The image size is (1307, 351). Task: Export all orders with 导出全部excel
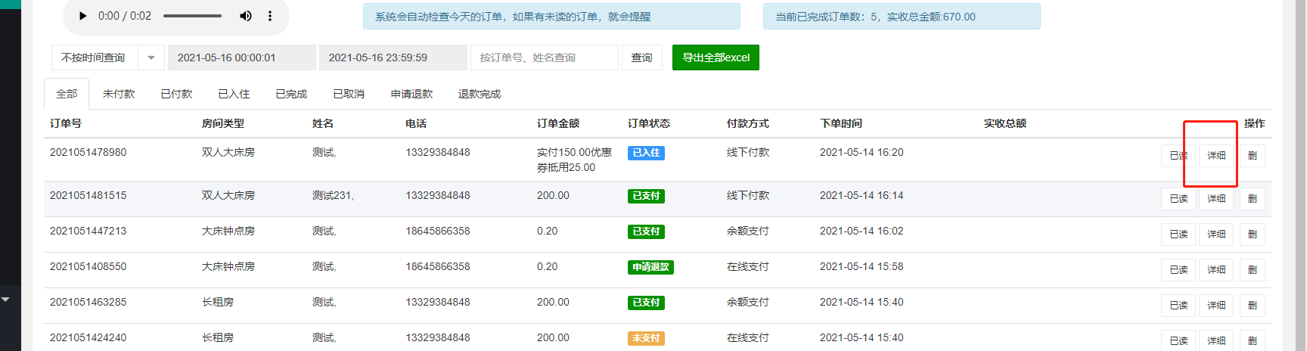[x=716, y=57]
